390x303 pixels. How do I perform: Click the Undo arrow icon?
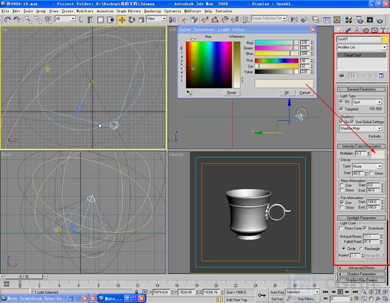[7, 20]
